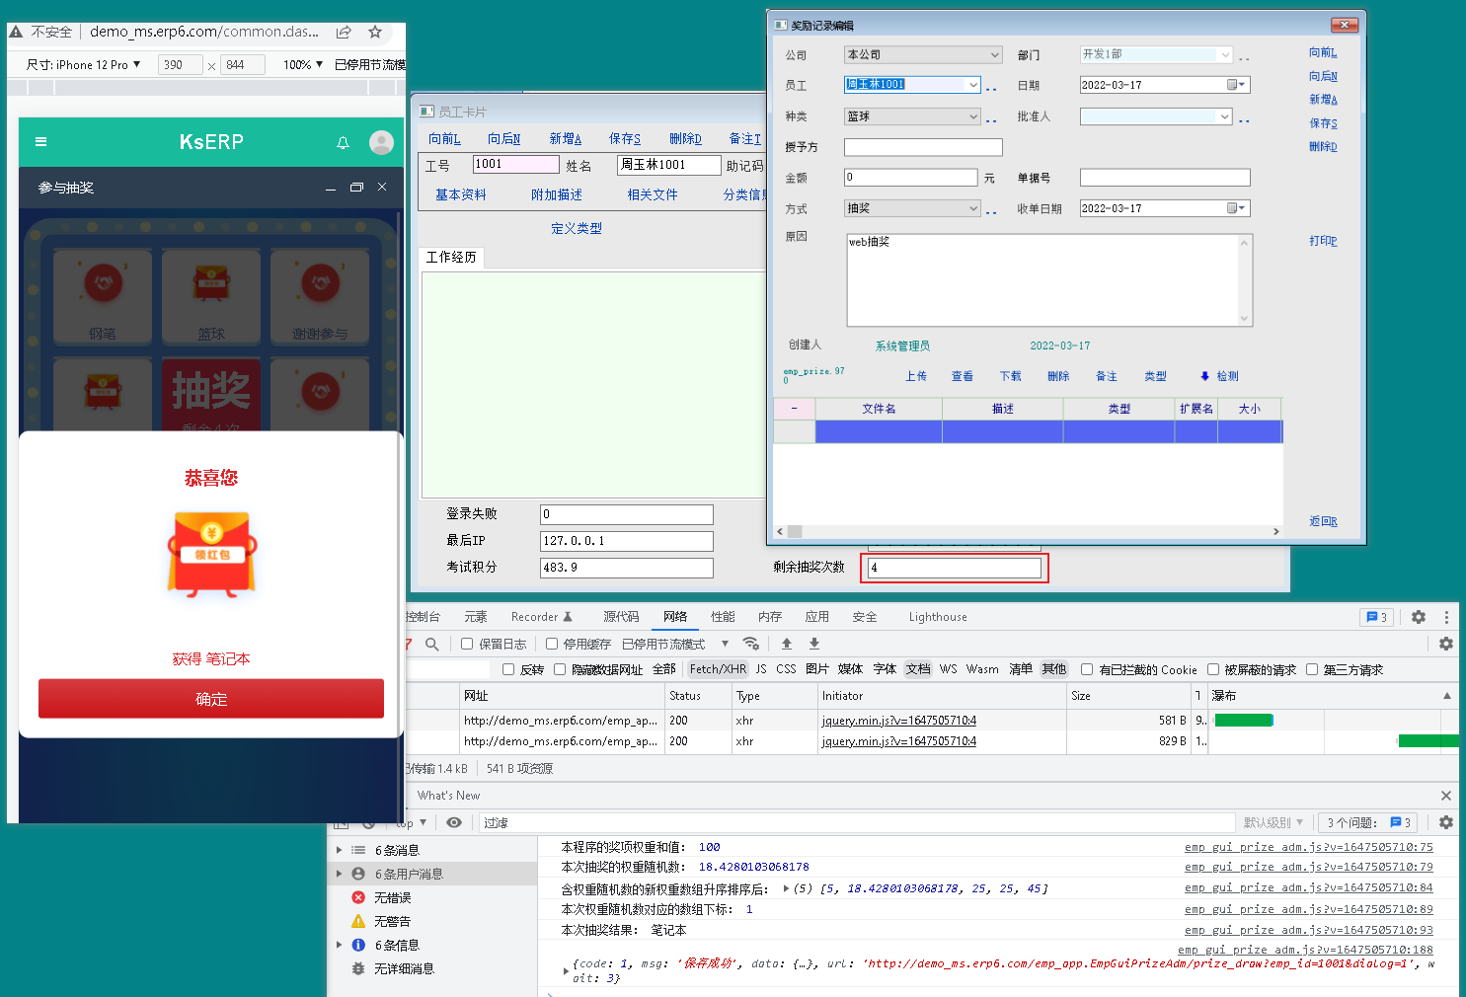Open the iPhone 12 Pro device dropdown
This screenshot has height=997, width=1466.
[84, 65]
